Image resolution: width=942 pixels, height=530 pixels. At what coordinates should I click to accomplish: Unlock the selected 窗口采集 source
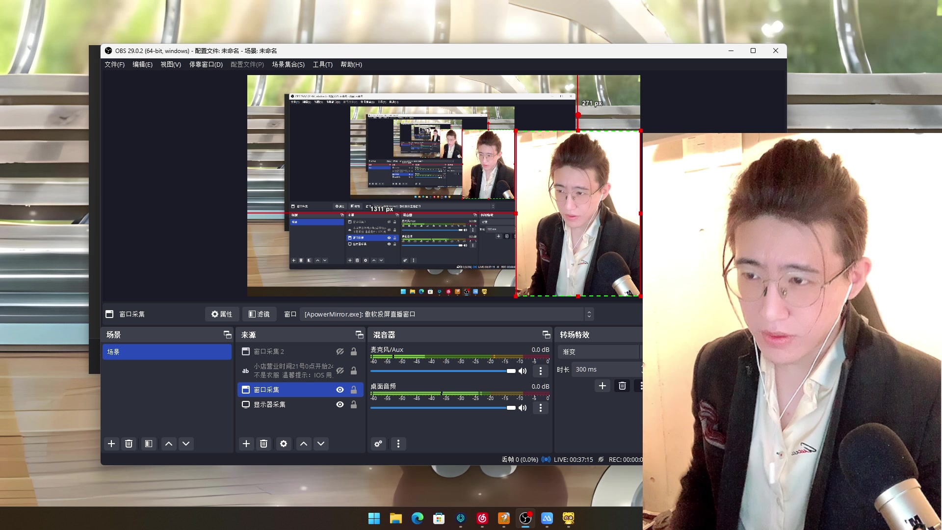(x=354, y=390)
